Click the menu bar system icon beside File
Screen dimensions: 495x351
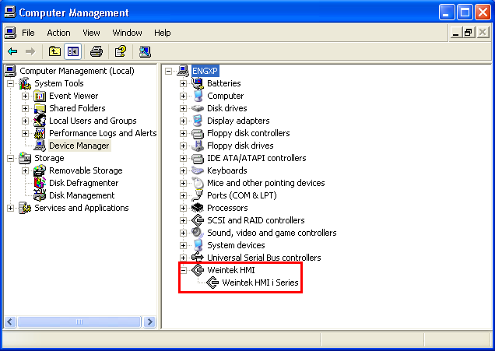10,33
